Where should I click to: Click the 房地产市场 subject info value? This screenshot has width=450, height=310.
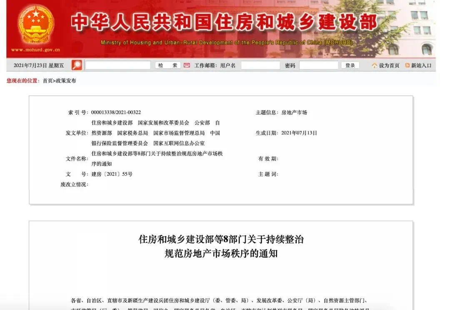[x=294, y=112]
